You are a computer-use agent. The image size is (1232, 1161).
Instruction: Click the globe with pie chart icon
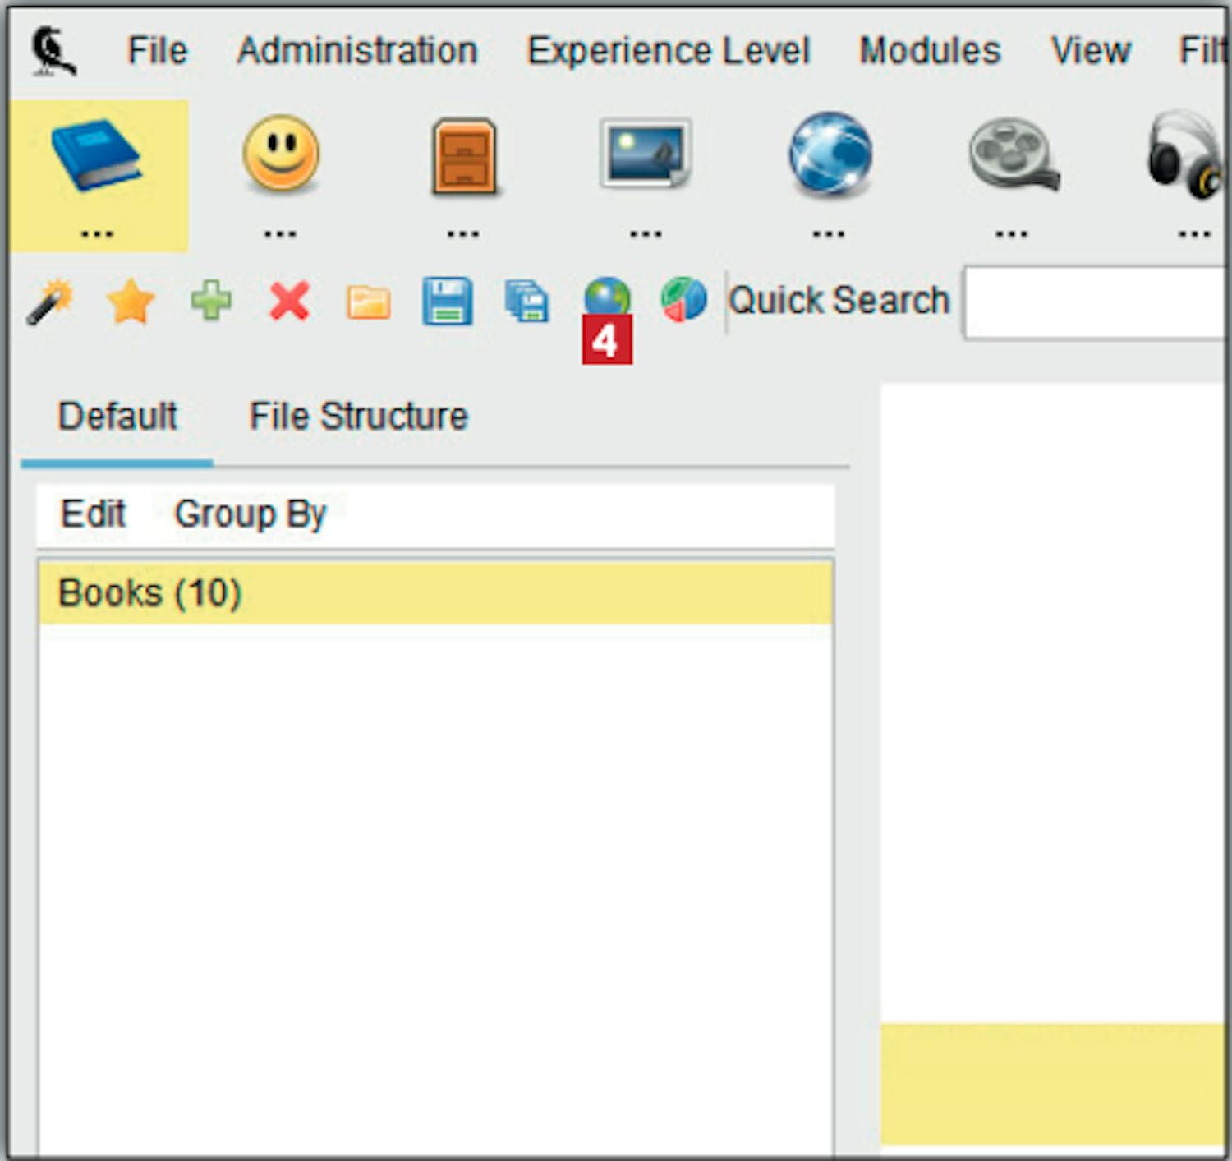click(683, 299)
